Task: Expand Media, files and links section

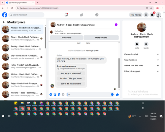Action: click(x=142, y=66)
